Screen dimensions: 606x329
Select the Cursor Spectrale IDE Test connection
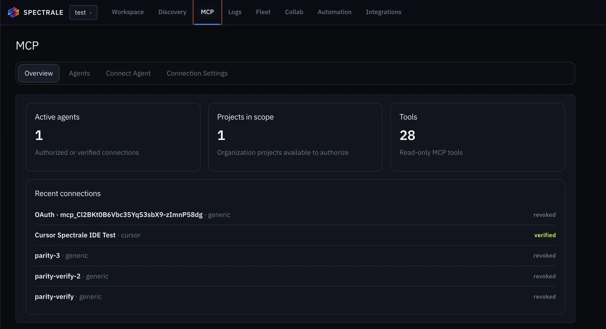click(x=295, y=235)
